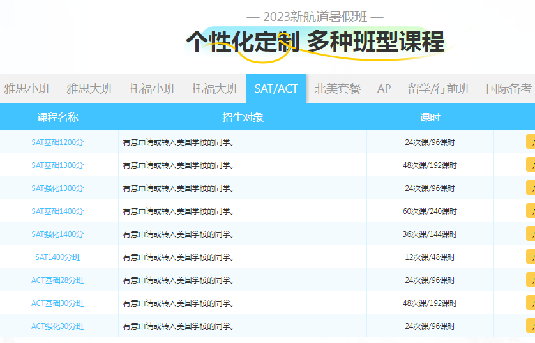This screenshot has height=343, width=535.
Task: Click the 招生对象 text in SAT强化1300分 row
Action: pyautogui.click(x=179, y=188)
